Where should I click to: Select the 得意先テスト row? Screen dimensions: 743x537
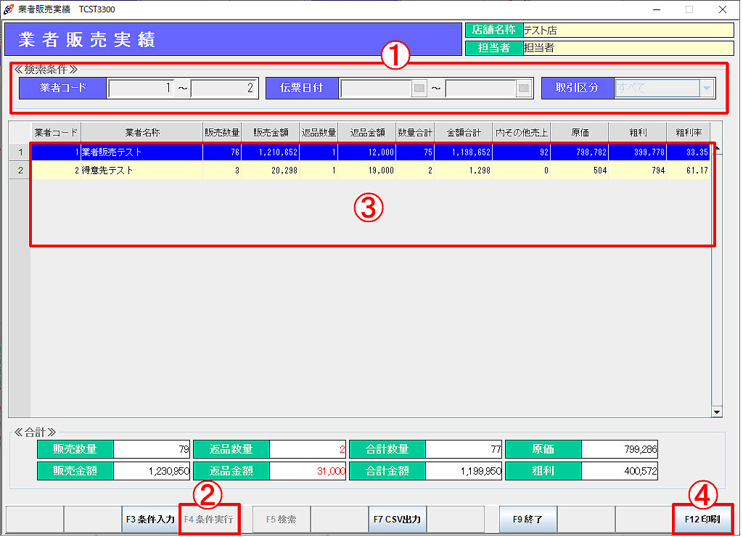tap(141, 171)
